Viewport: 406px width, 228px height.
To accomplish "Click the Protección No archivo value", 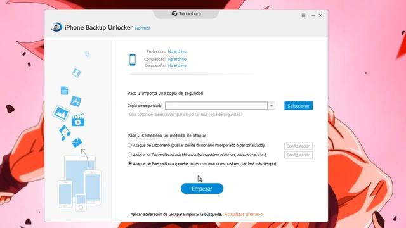I will (x=177, y=51).
